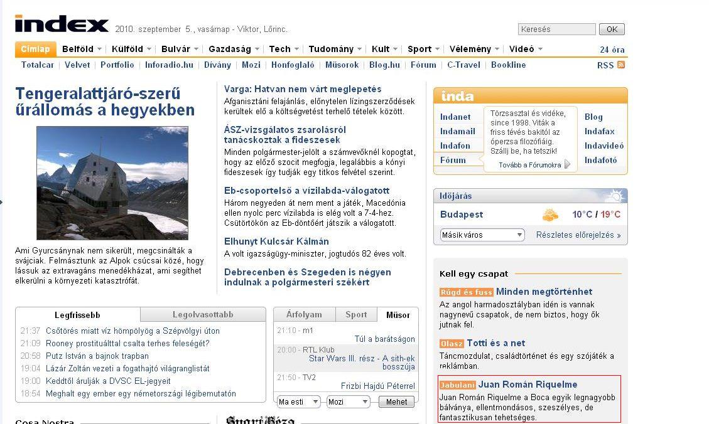
Task: Select the Legfrissebb tab
Action: [x=77, y=315]
